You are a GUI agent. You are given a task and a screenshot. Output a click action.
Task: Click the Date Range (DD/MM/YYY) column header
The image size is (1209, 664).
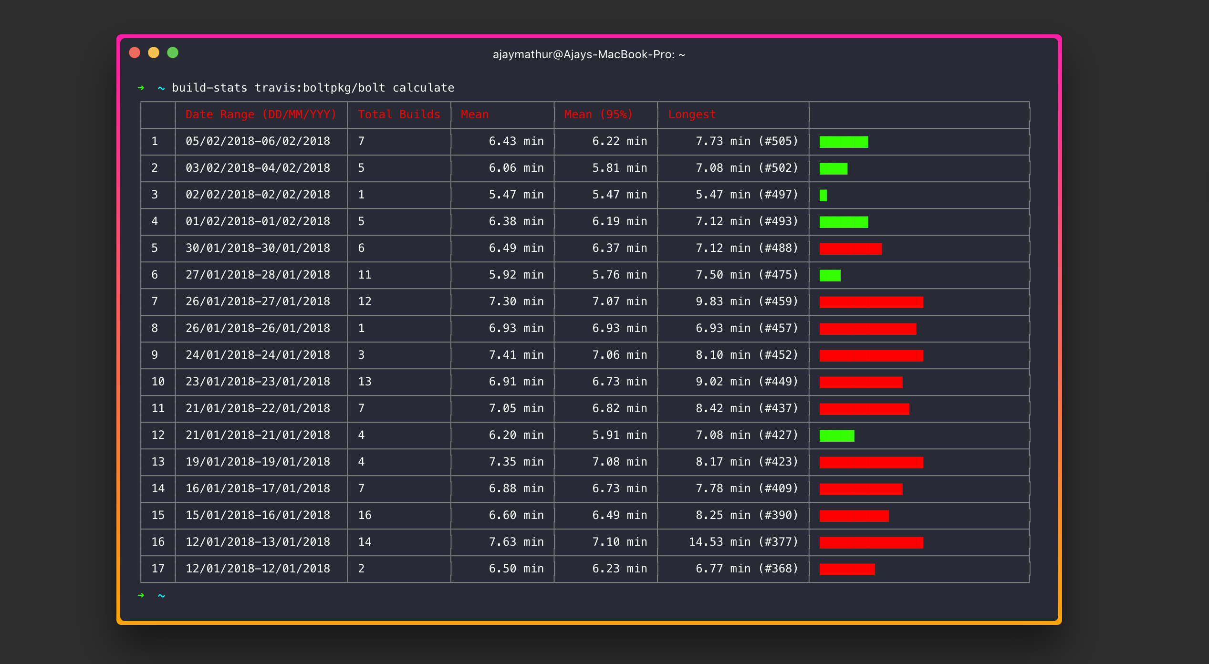coord(261,114)
